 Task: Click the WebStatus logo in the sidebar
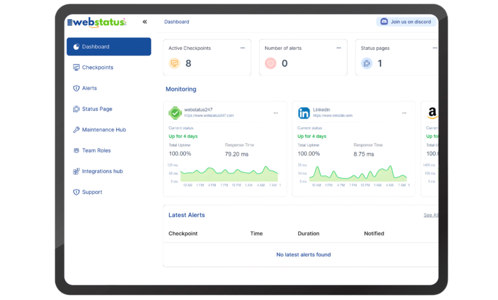coord(96,22)
